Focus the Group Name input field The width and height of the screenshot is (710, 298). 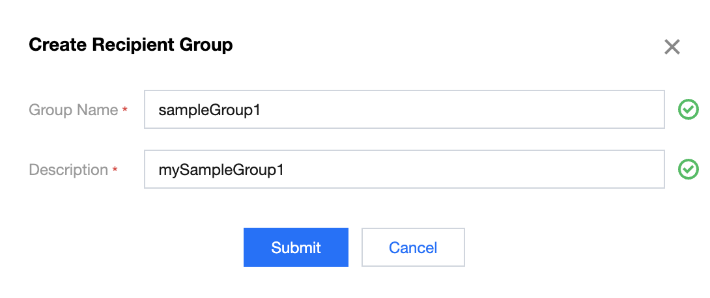pyautogui.click(x=404, y=110)
